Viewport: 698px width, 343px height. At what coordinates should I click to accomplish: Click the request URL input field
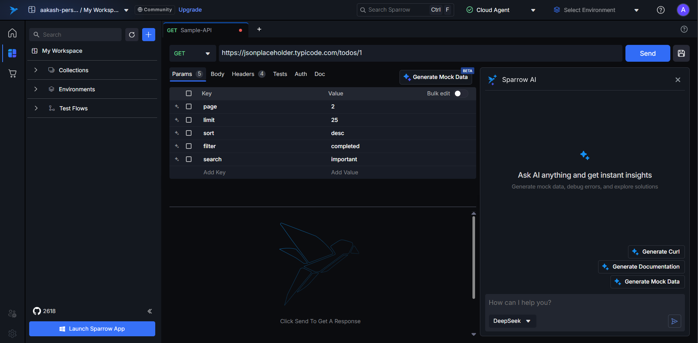point(419,53)
